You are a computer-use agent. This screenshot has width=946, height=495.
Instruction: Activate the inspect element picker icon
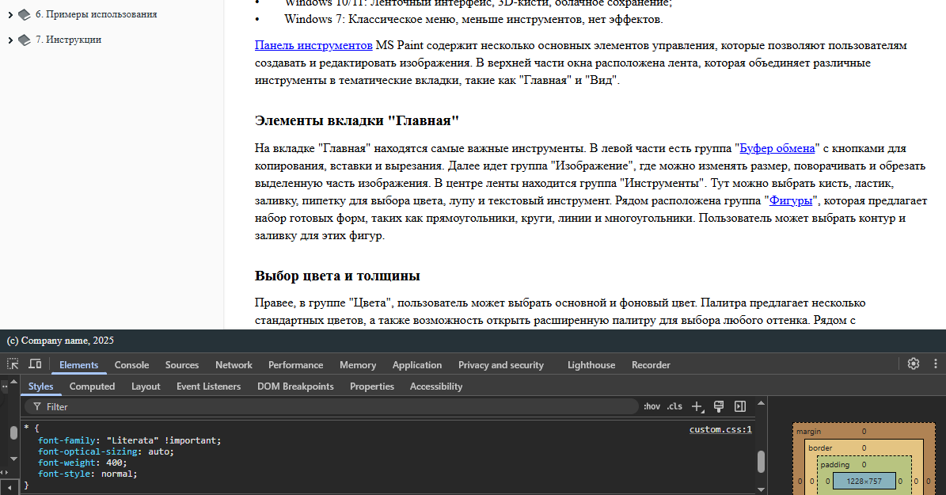[13, 364]
